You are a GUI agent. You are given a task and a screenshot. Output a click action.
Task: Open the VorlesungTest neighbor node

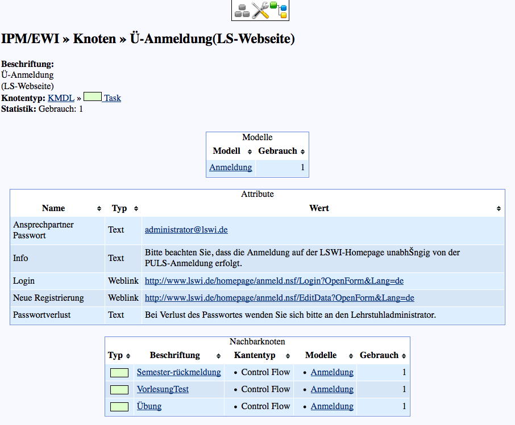click(x=163, y=389)
